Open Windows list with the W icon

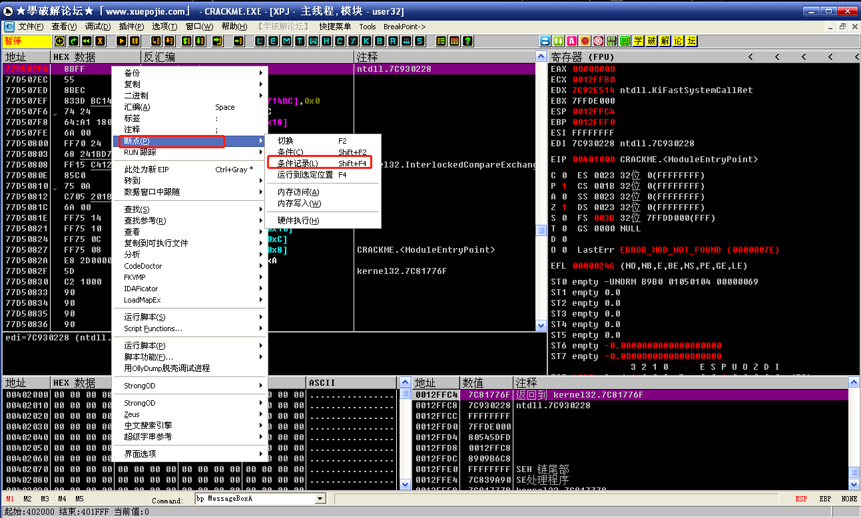click(x=314, y=41)
